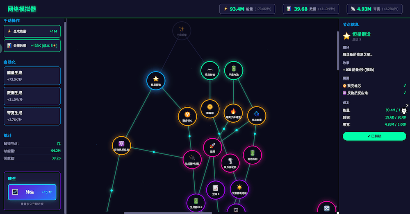Select the 等离子体通道 flame node
Image resolution: width=410 pixels, height=214 pixels.
233,113
